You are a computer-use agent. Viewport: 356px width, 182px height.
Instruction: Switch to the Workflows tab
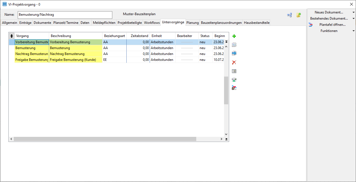click(x=152, y=23)
